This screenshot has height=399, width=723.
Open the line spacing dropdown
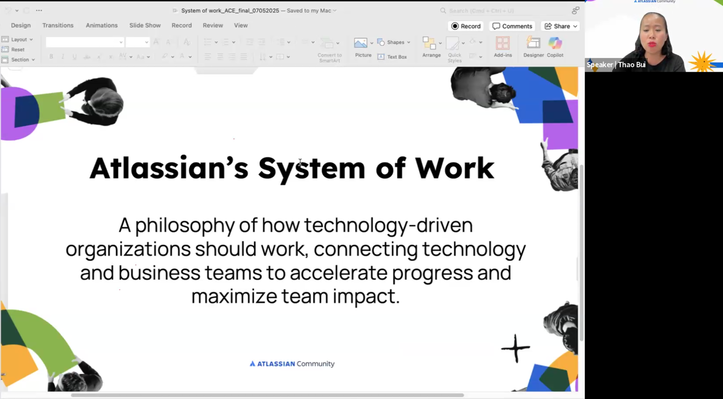coord(288,42)
